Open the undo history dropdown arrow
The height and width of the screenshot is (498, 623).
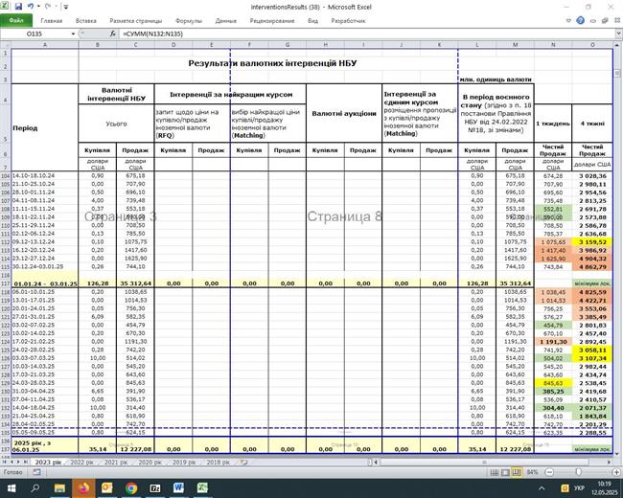[x=38, y=7]
